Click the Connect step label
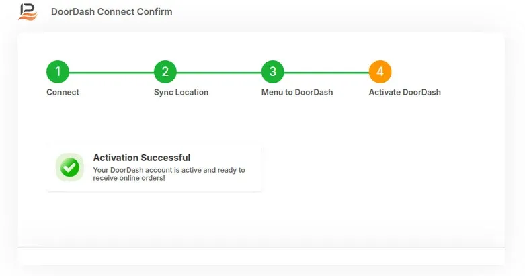The height and width of the screenshot is (276, 525). [x=63, y=92]
